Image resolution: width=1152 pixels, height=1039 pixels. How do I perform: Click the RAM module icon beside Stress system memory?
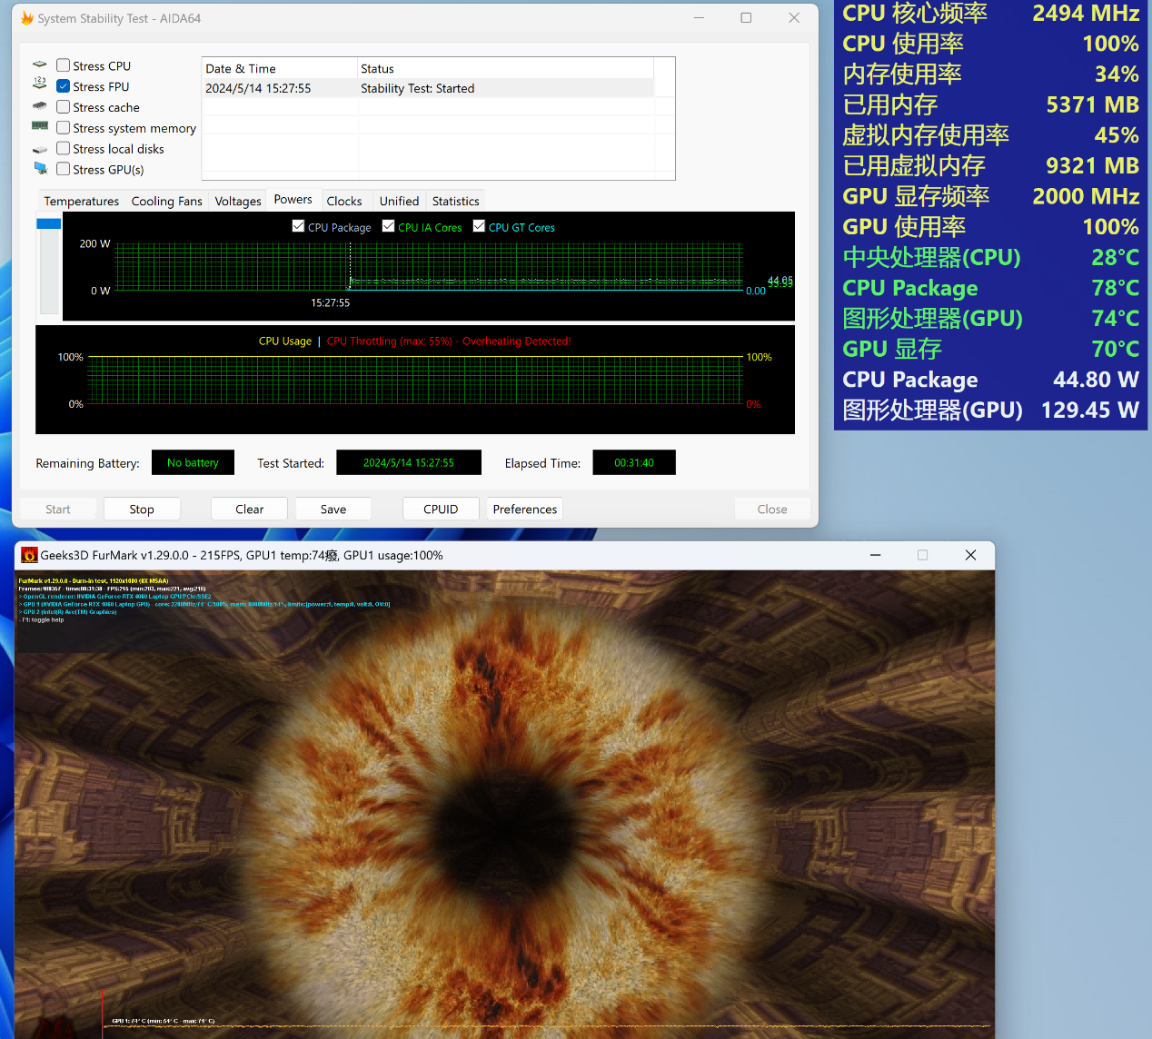pos(40,126)
